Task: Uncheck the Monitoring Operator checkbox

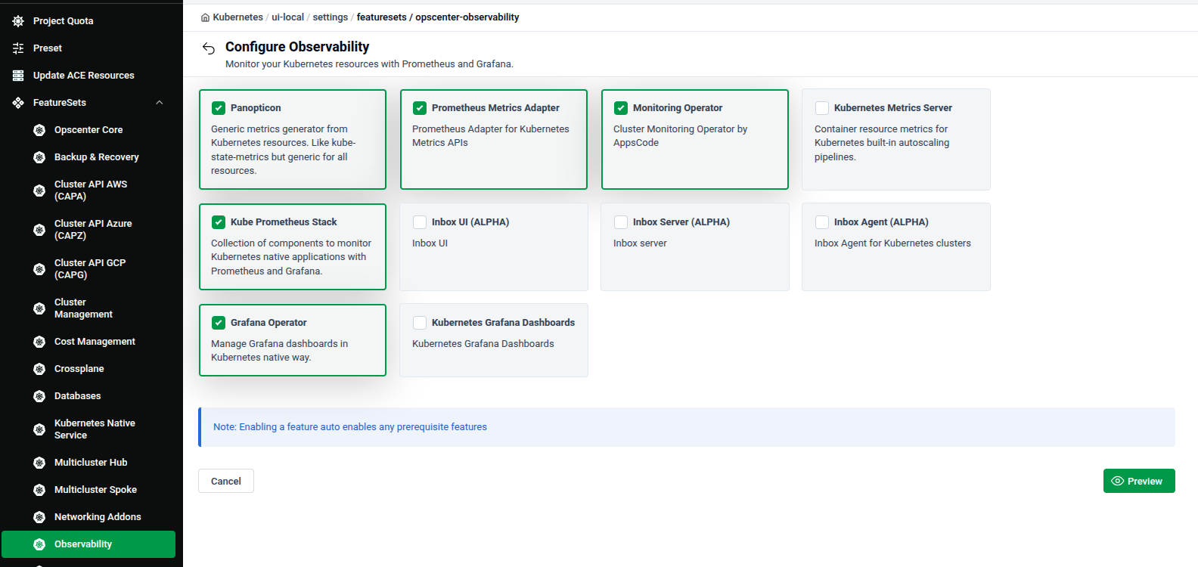Action: click(621, 108)
